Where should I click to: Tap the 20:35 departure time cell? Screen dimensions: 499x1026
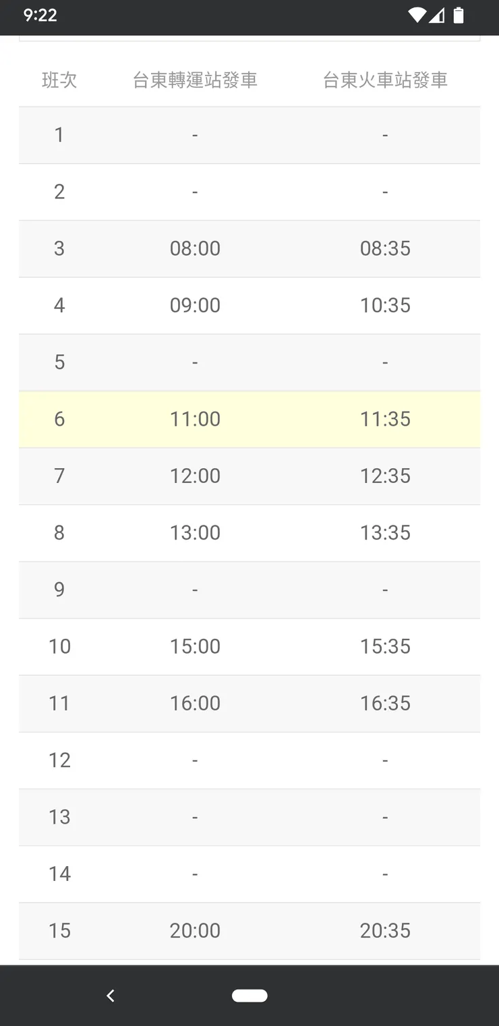[385, 930]
